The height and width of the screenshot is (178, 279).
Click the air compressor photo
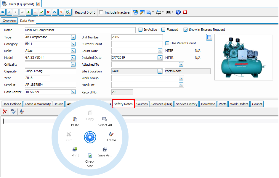click(x=243, y=57)
